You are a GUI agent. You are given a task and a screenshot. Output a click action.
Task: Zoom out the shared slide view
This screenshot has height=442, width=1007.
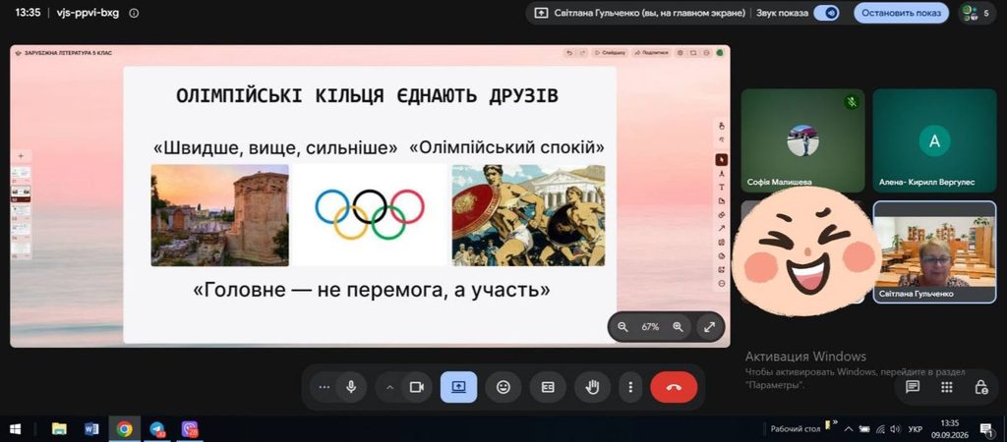pos(622,326)
